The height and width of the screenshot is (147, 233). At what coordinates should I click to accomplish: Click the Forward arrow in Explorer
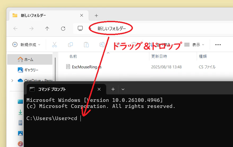[31, 29]
